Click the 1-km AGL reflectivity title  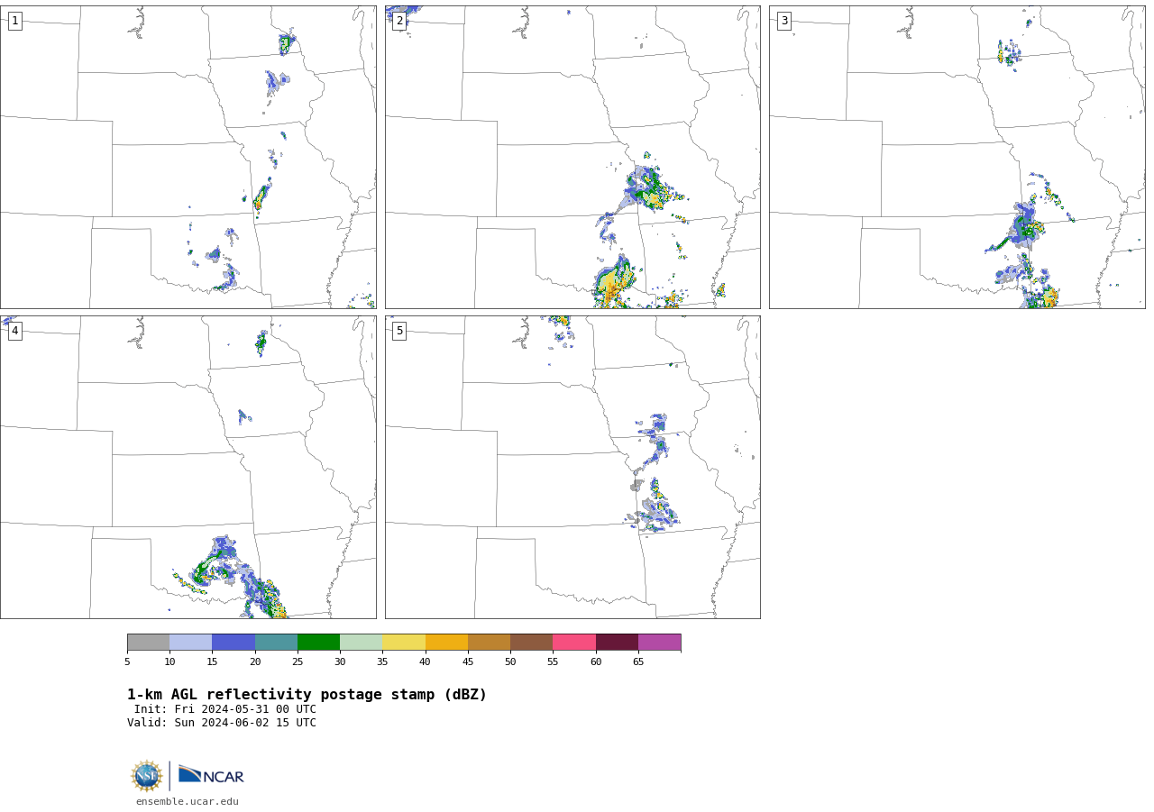(x=307, y=695)
